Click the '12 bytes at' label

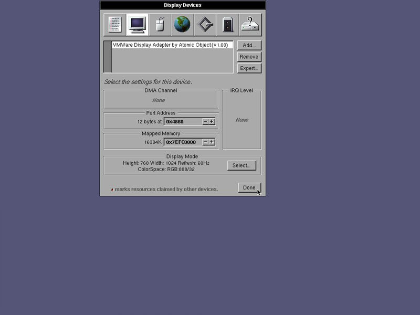(x=150, y=122)
